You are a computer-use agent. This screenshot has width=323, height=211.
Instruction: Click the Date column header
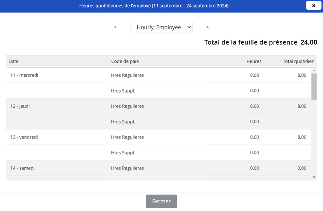coord(14,61)
